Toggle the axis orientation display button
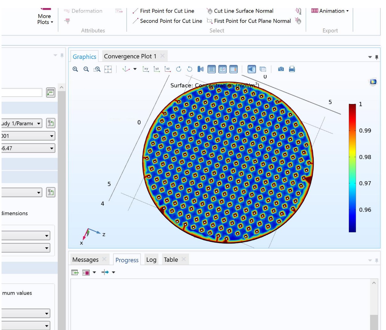Screen dimensions: 386x330 pos(222,69)
